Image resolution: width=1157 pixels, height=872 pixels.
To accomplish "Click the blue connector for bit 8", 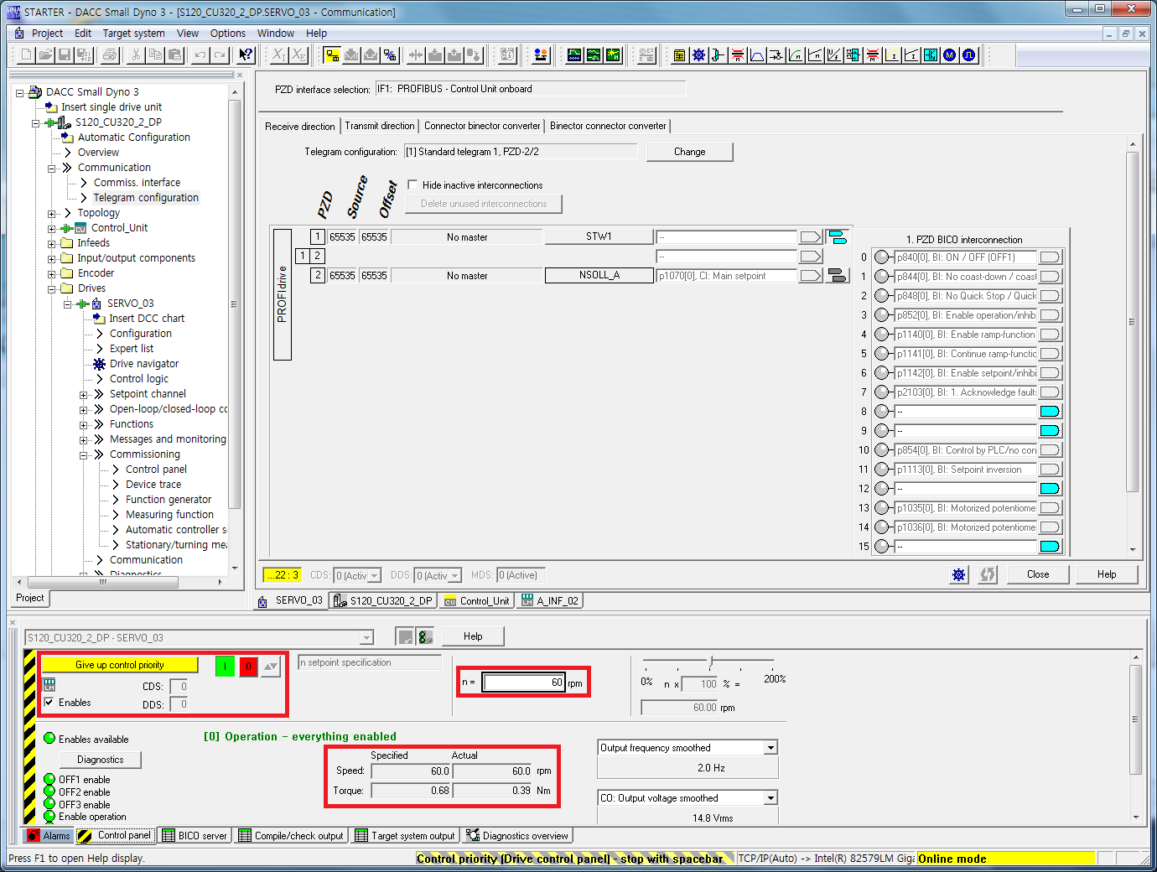I will [x=1050, y=412].
